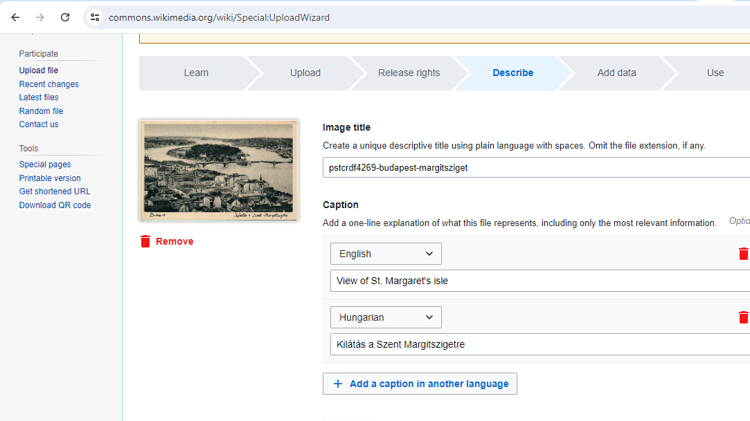Click Add a caption in another language

[x=420, y=384]
